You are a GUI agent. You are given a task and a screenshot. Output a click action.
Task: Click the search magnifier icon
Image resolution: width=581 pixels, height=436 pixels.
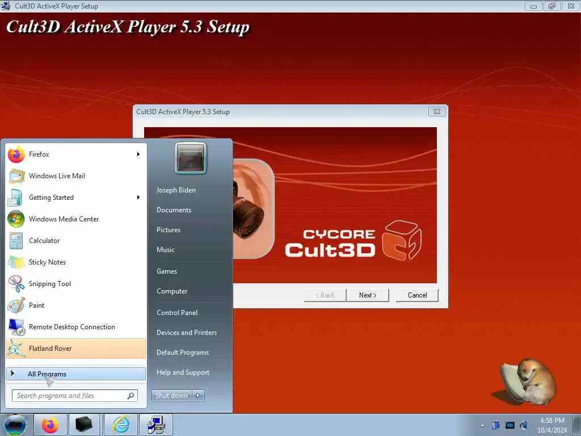pos(131,396)
